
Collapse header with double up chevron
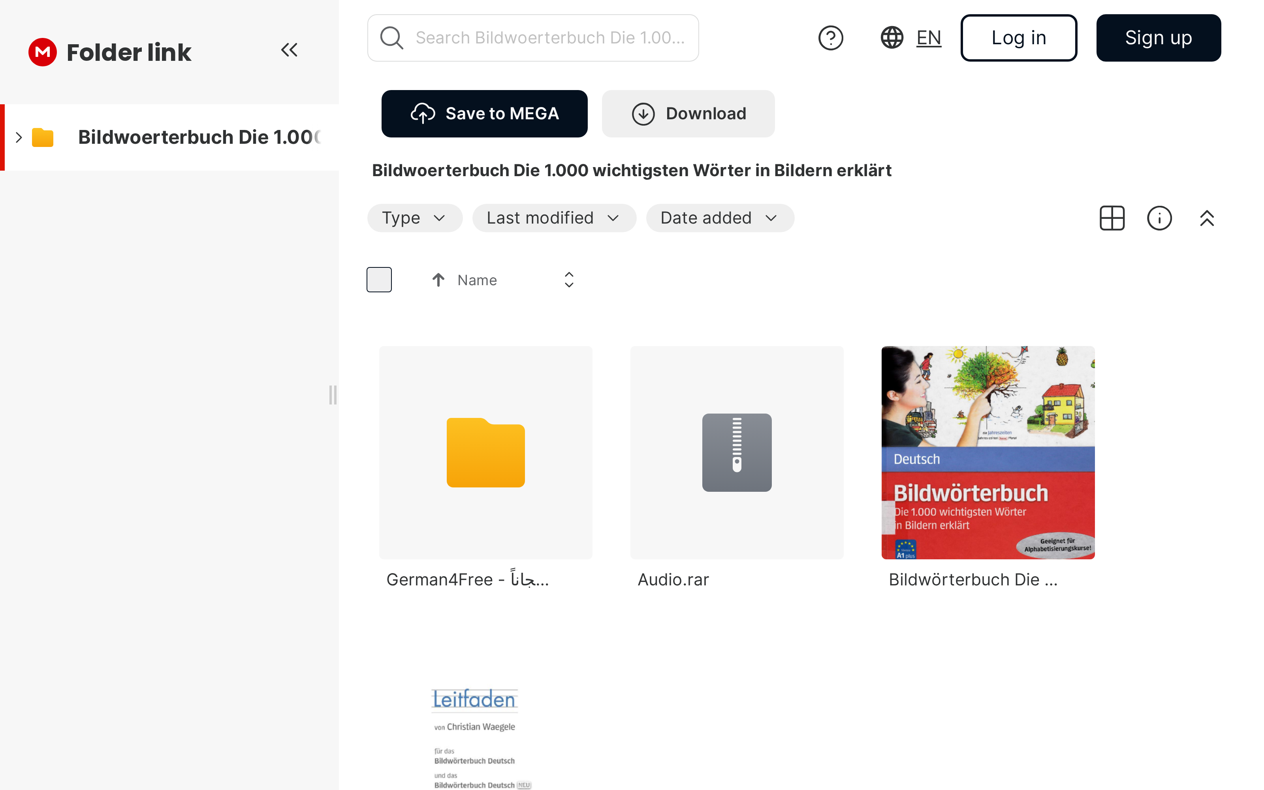pyautogui.click(x=1207, y=218)
